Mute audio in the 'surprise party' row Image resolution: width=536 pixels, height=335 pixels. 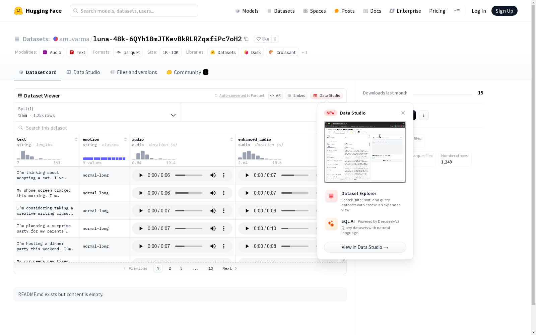(213, 228)
